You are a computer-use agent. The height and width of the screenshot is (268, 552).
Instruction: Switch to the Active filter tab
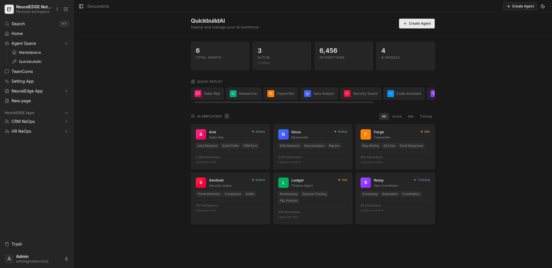coord(397,116)
